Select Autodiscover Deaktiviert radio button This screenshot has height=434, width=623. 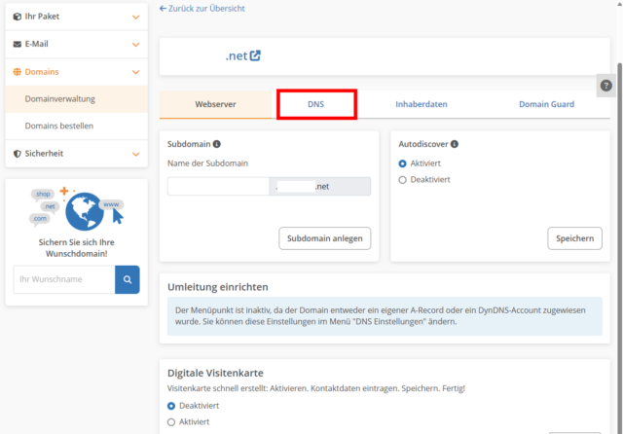403,180
